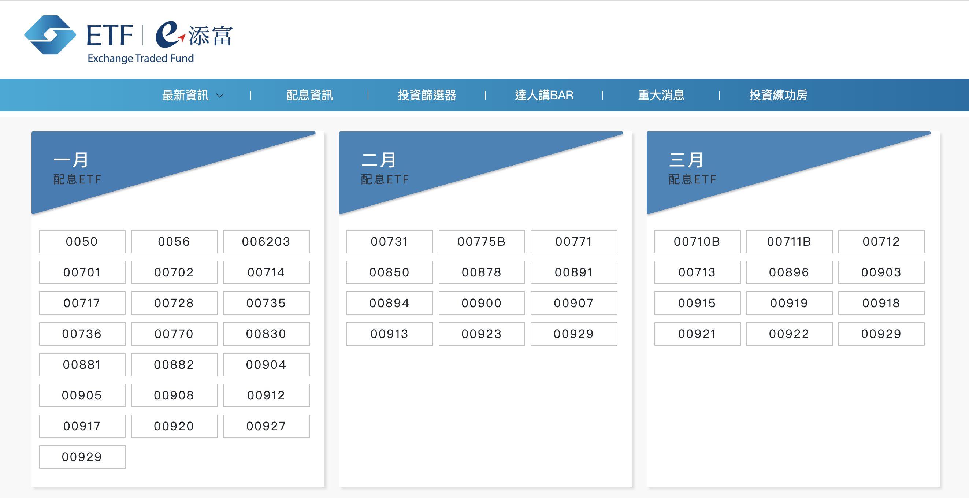Open ETF 00701 button

(x=82, y=272)
